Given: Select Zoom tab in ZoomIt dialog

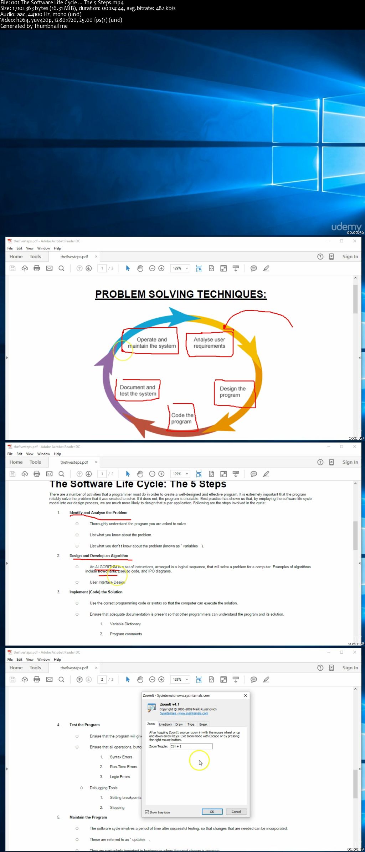Looking at the screenshot, I should [151, 724].
